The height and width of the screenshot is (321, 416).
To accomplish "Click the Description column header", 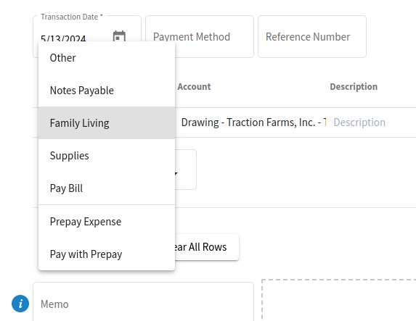I will point(354,87).
